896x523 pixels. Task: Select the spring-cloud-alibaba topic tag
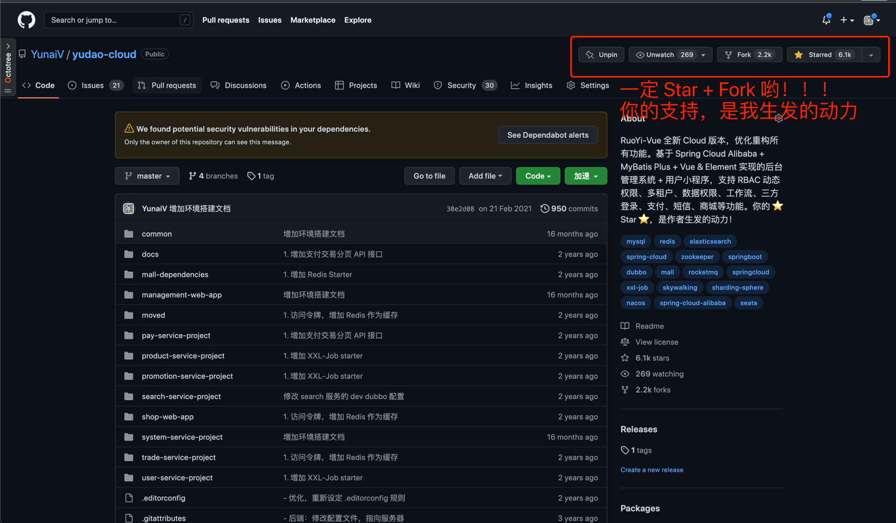point(692,303)
